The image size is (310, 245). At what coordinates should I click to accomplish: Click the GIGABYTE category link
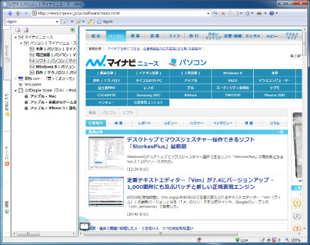pyautogui.click(x=107, y=95)
